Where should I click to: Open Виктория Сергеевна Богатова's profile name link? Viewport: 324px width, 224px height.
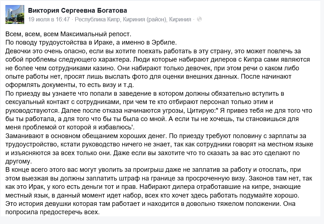tap(77, 11)
